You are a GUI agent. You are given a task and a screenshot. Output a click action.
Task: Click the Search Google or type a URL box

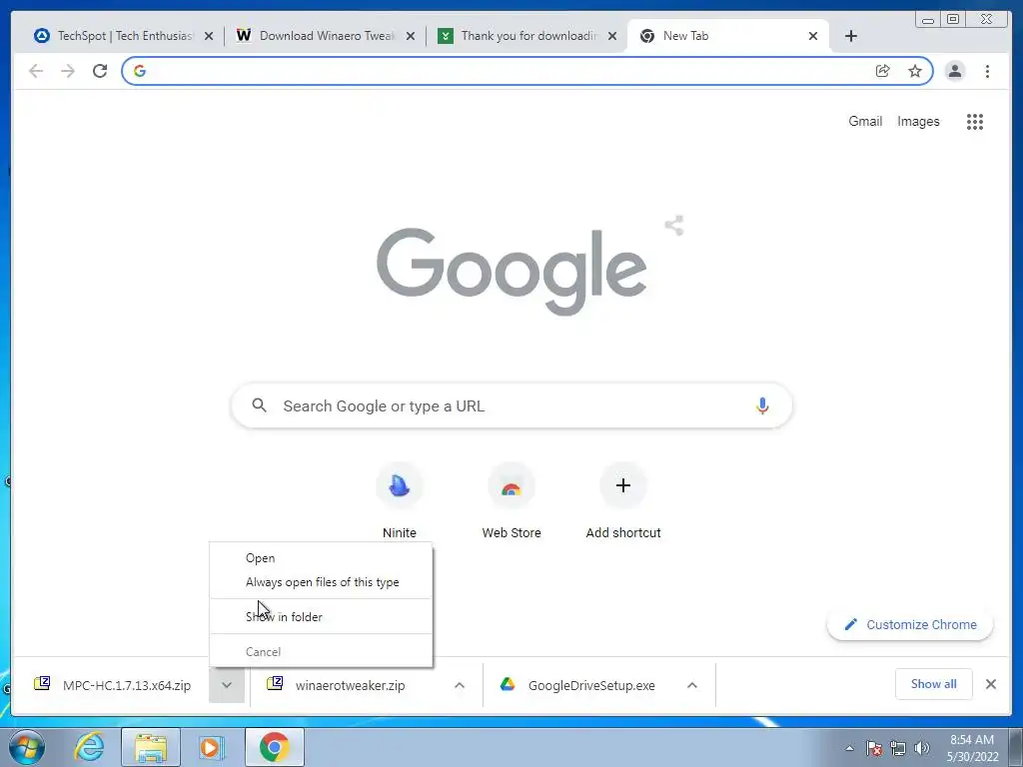[511, 405]
